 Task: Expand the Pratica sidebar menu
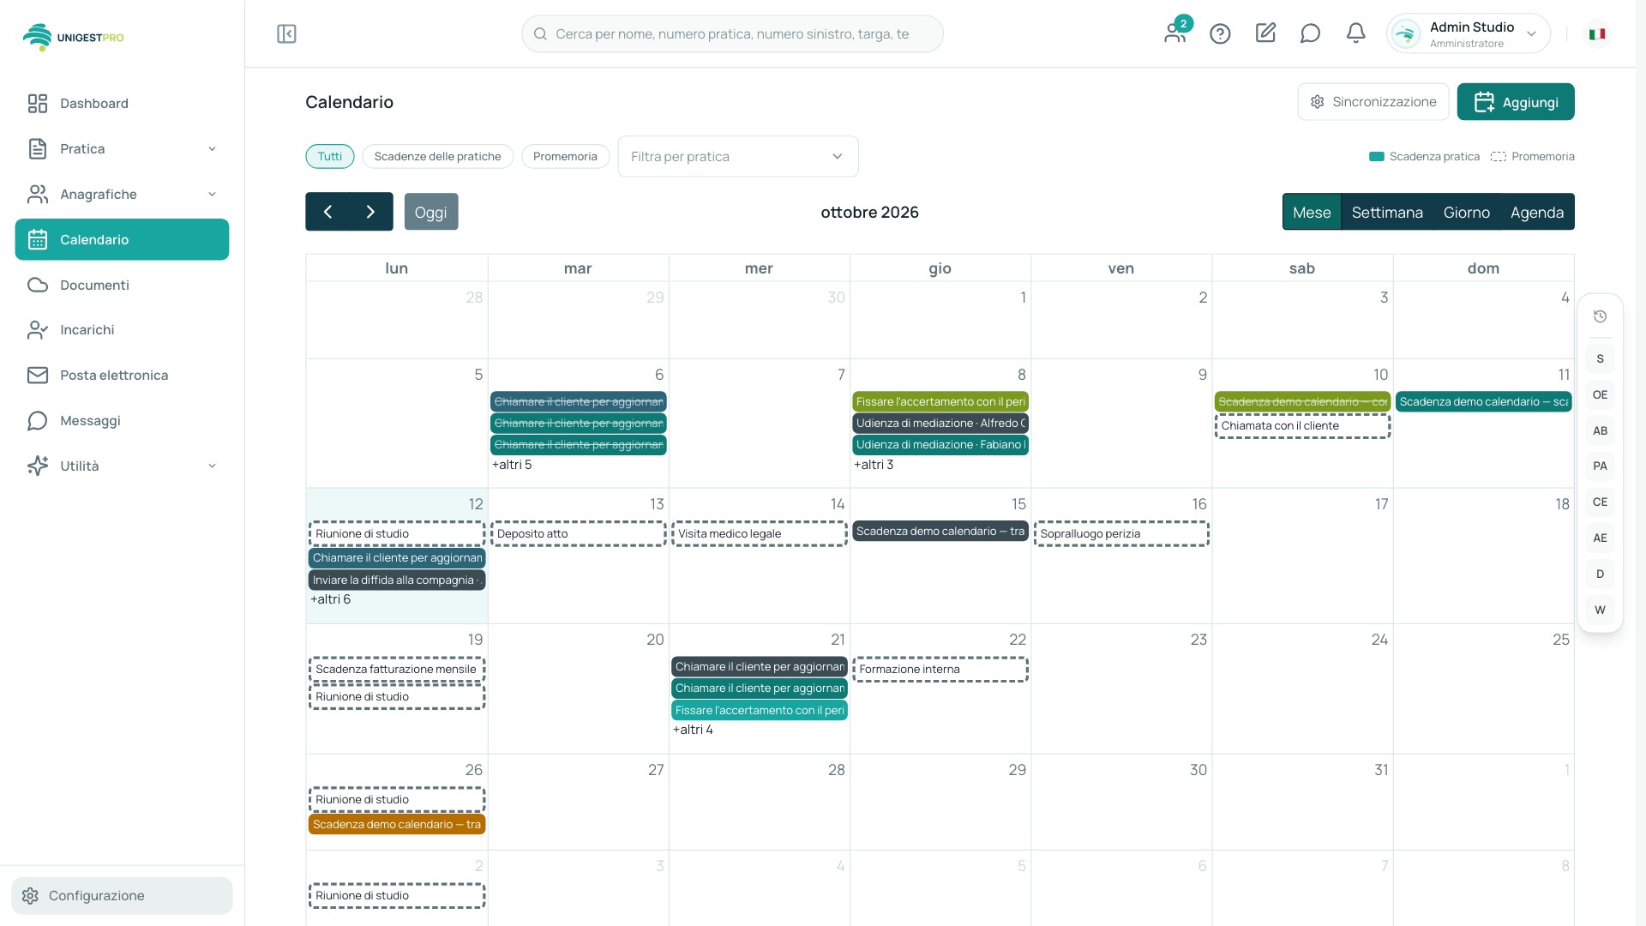122,148
